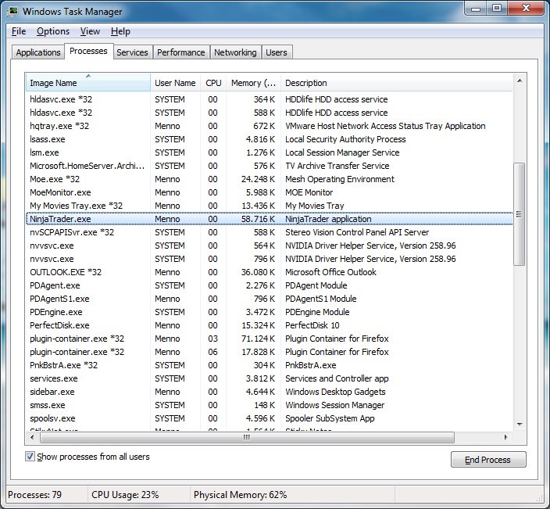Switch to the Services tab

coord(132,52)
